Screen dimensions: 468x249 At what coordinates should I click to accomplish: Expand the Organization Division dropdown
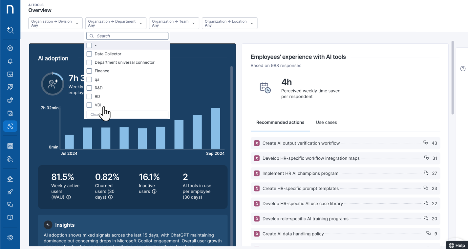[x=55, y=23]
